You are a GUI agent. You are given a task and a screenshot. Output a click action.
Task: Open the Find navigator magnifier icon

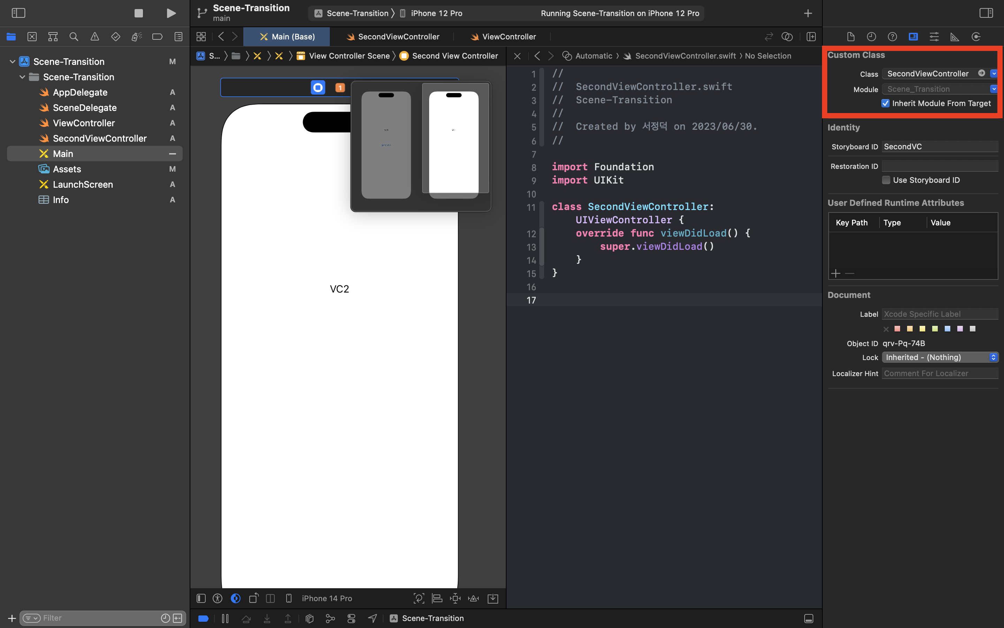tap(74, 37)
